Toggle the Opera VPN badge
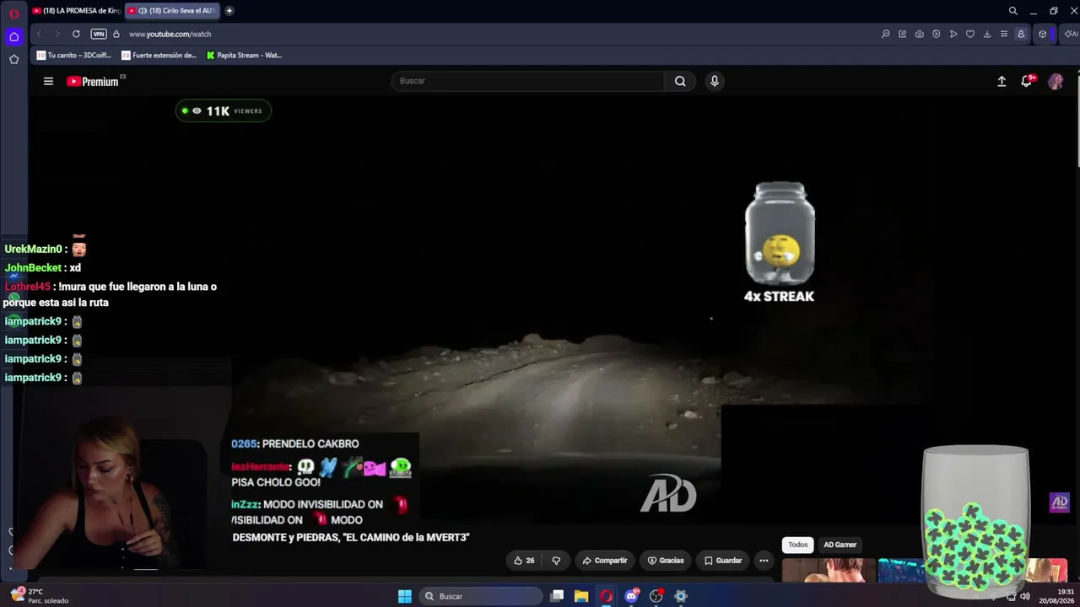Image resolution: width=1080 pixels, height=607 pixels. point(99,34)
